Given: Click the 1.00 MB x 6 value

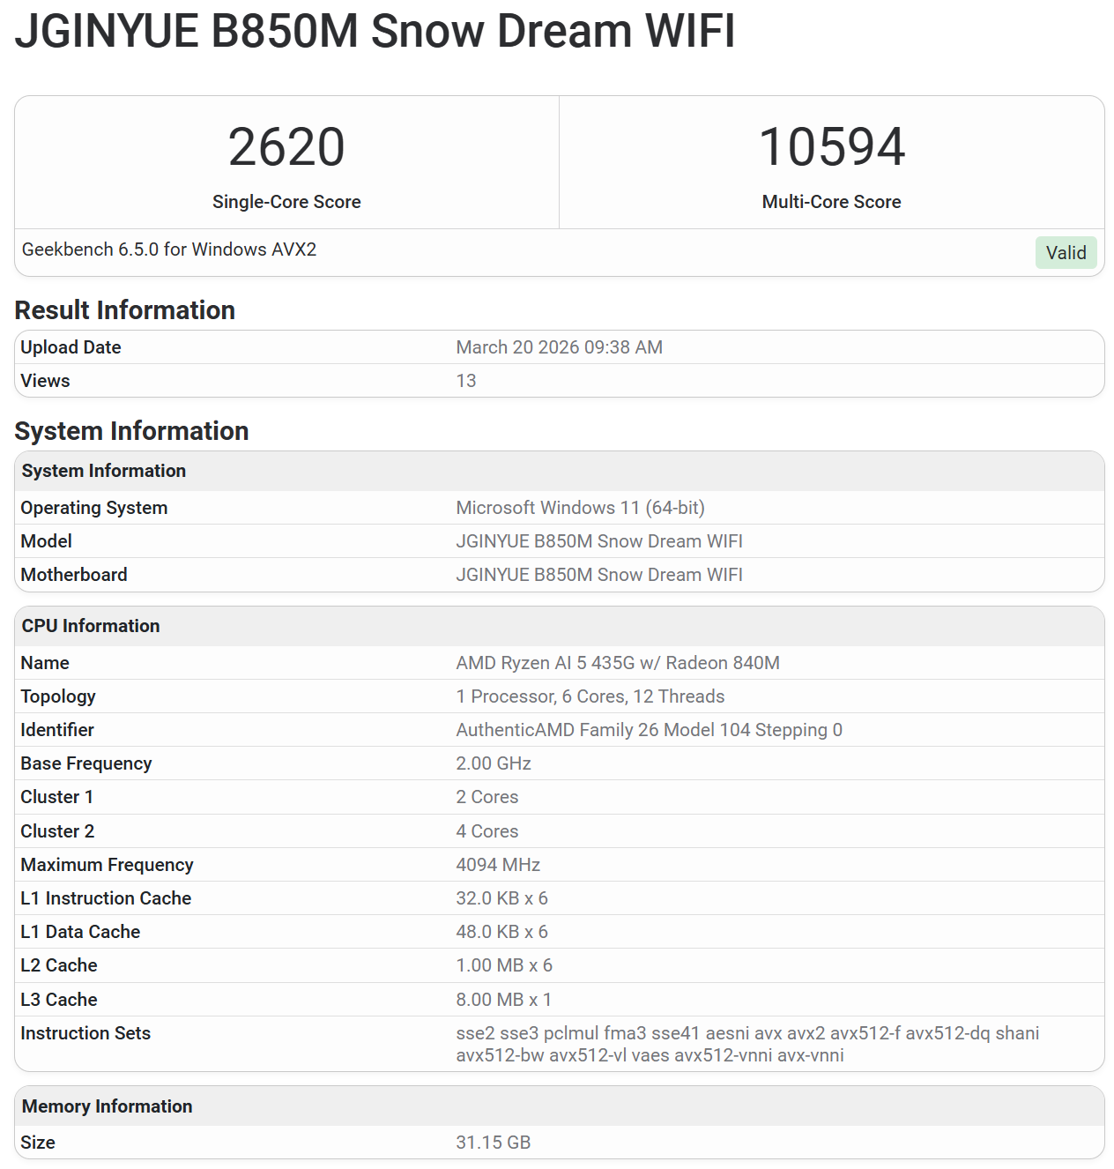Looking at the screenshot, I should [x=504, y=965].
